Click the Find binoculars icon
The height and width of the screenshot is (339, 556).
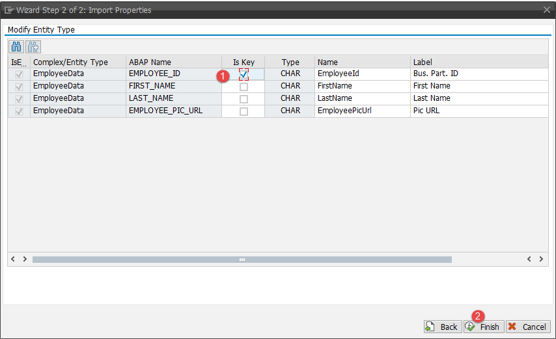[17, 47]
